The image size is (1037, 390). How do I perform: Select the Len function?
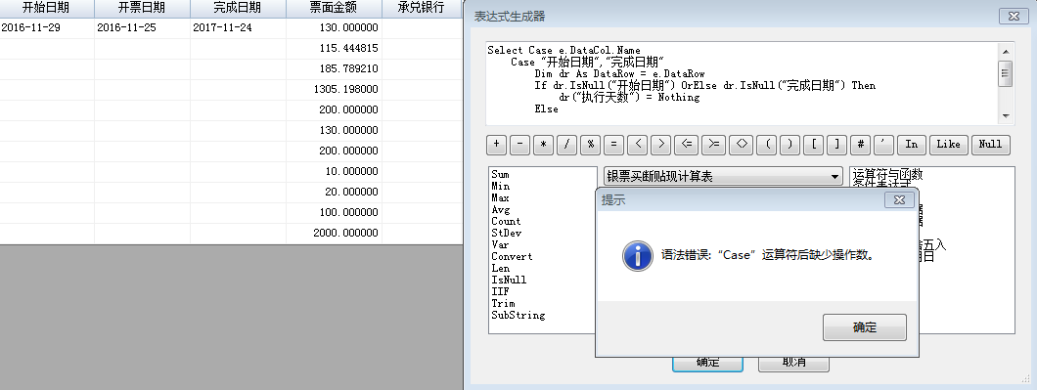pyautogui.click(x=501, y=269)
